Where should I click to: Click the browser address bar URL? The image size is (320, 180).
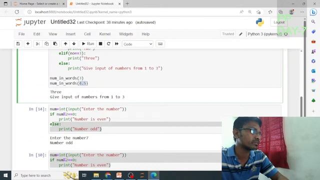pos(83,12)
